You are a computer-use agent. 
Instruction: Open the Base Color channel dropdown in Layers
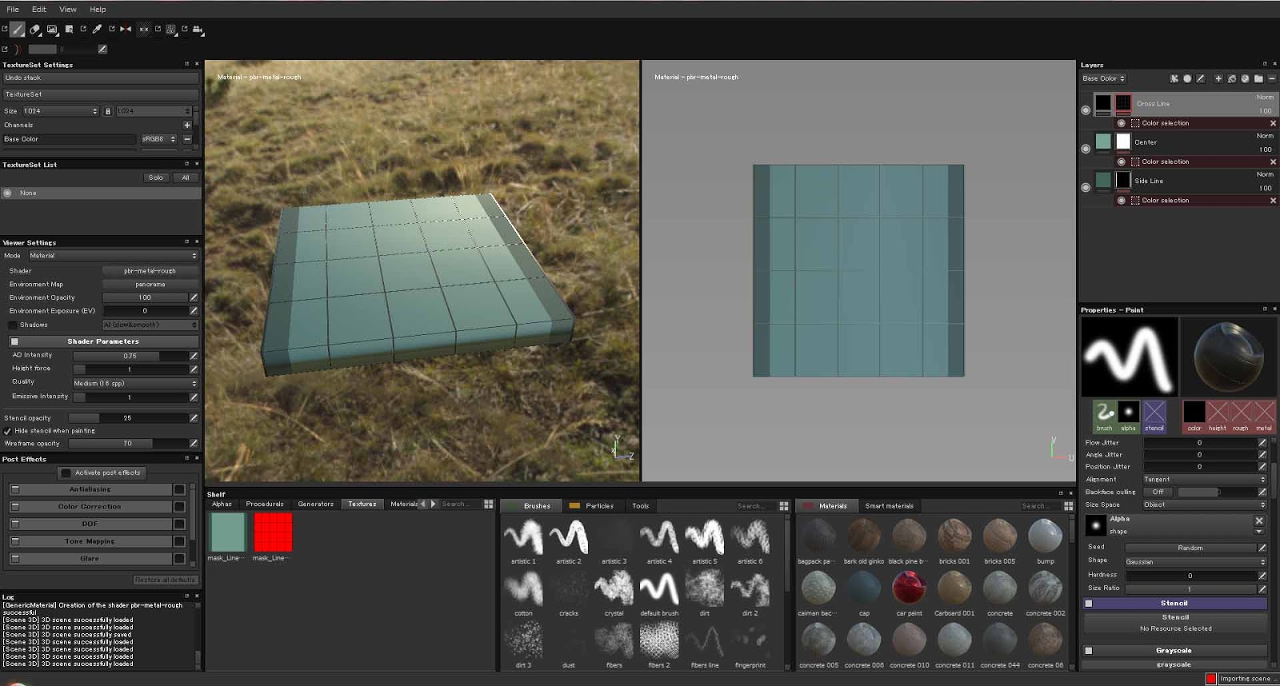tap(1104, 78)
